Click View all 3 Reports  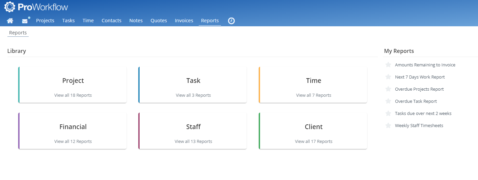(193, 95)
